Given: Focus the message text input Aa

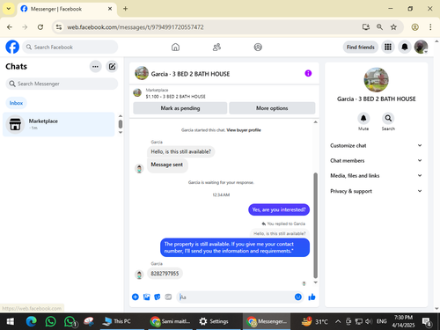Looking at the screenshot, I should coord(235,297).
